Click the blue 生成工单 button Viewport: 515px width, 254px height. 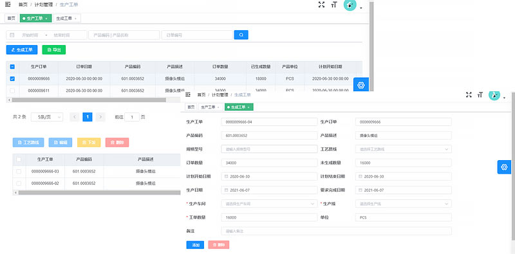tap(22, 50)
